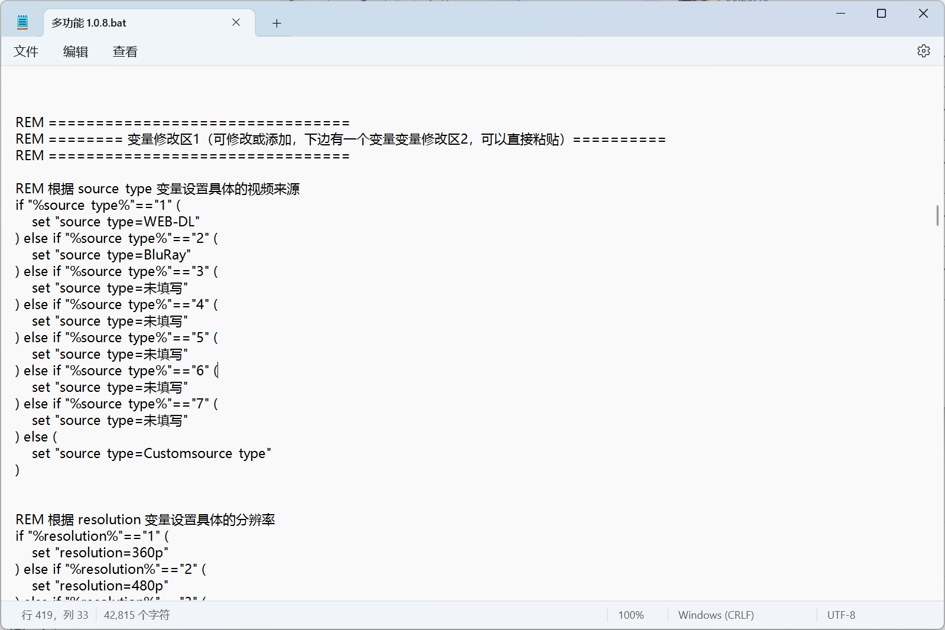Click the 100% zoom level indicator
945x630 pixels.
(631, 615)
